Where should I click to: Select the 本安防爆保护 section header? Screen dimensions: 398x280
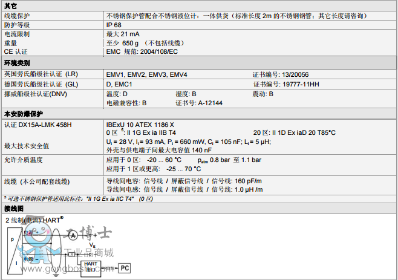(21, 114)
